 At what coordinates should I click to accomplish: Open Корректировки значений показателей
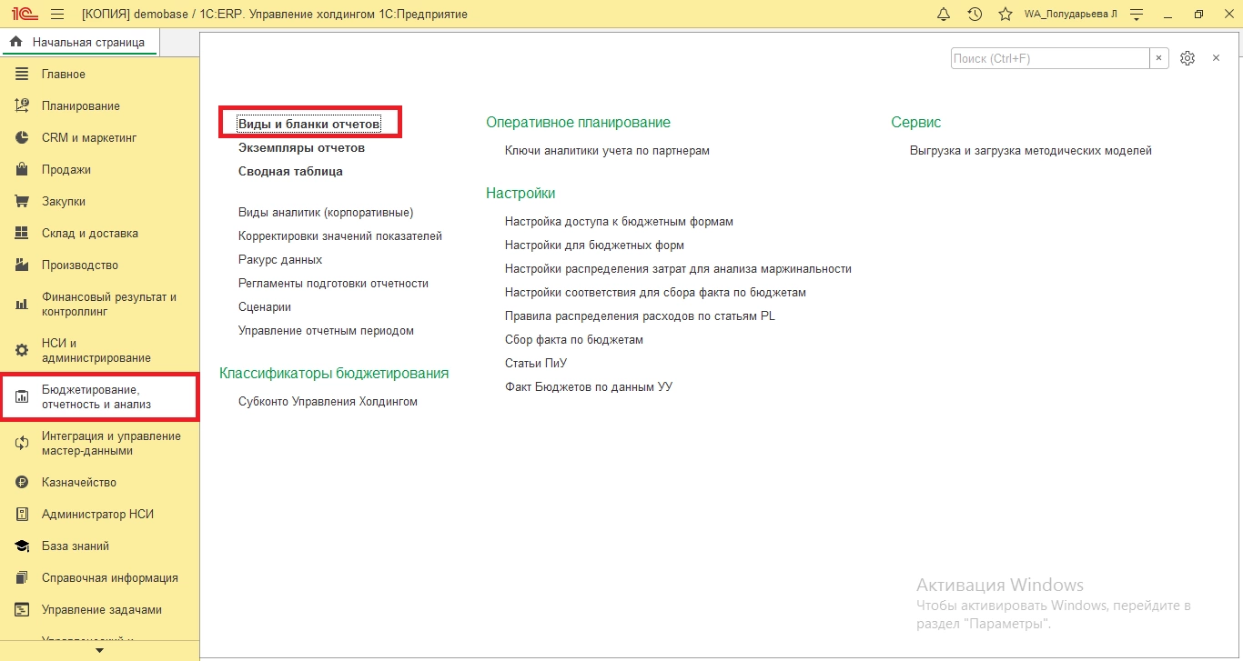tap(340, 235)
